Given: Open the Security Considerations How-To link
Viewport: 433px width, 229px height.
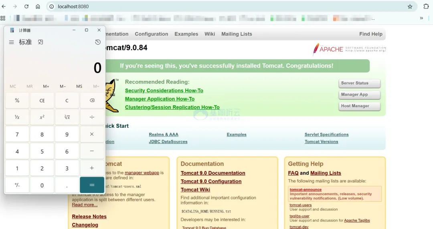Looking at the screenshot, I should (x=164, y=90).
